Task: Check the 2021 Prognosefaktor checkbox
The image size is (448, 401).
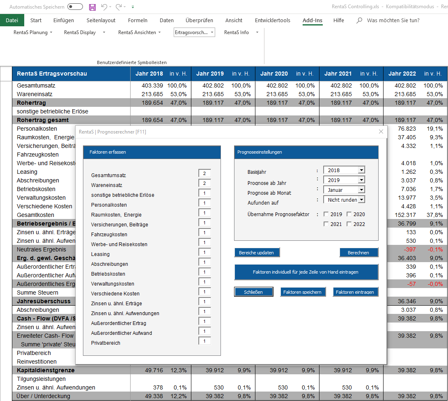Action: pos(326,224)
